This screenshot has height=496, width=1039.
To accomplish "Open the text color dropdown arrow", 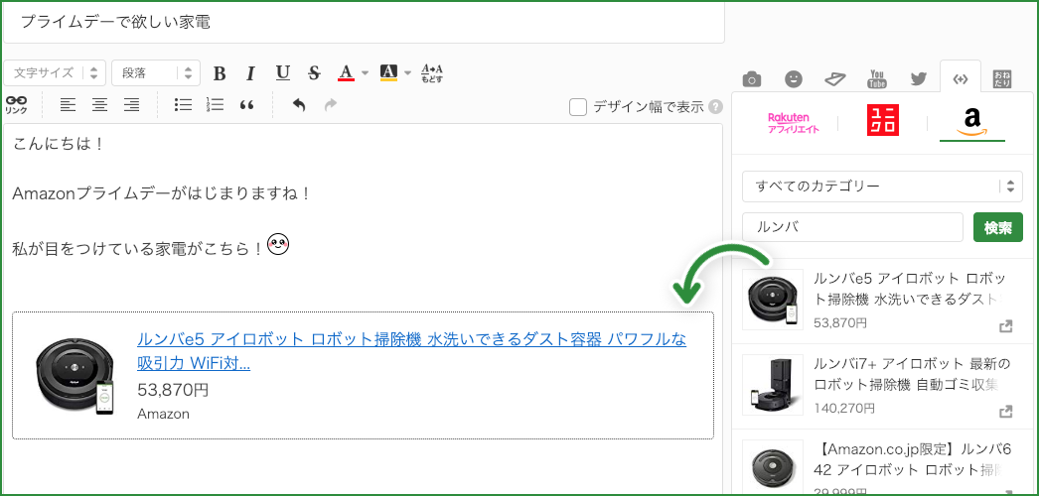I will 366,72.
